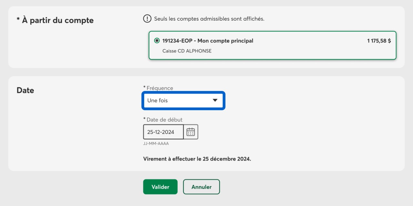Viewport: 413px width, 206px height.
Task: Click the Date de début label
Action: coord(163,120)
